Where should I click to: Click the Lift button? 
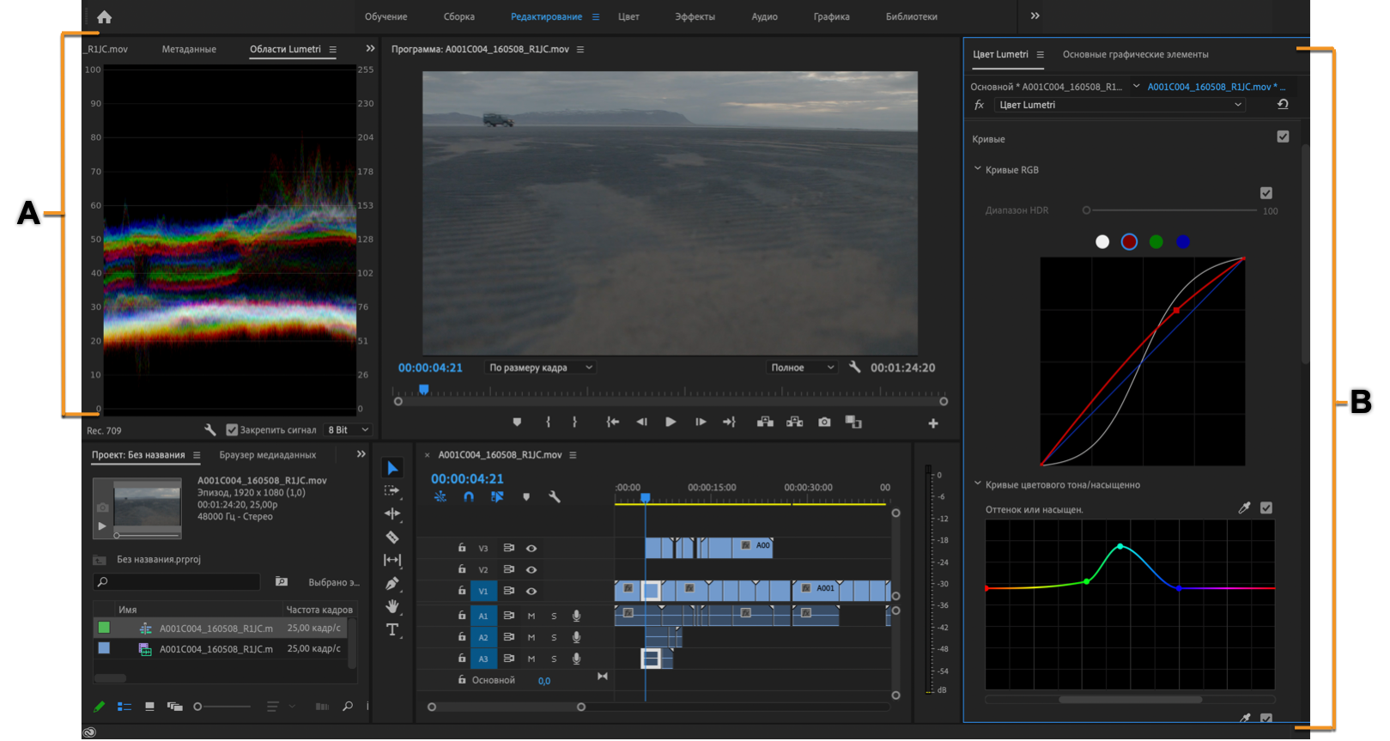pyautogui.click(x=765, y=422)
